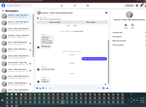The height and width of the screenshot is (107, 146).
Task: Go back with Marketplace arrow
Action: pyautogui.click(x=3, y=11)
